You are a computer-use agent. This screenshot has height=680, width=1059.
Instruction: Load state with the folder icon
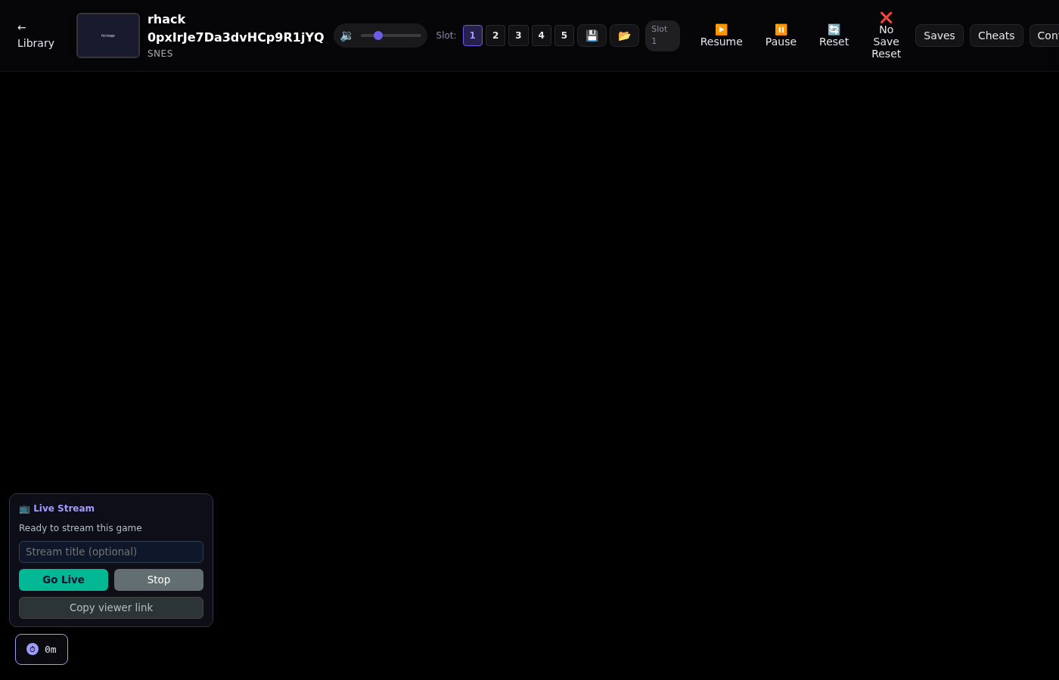[624, 36]
